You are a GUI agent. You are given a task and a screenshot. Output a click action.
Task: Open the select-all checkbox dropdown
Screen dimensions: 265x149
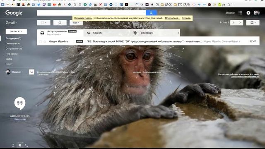pos(44,23)
